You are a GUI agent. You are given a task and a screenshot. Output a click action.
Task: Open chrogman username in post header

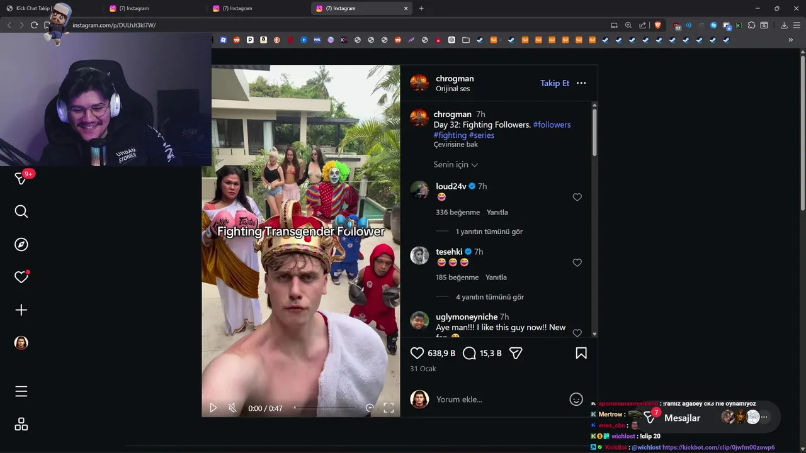click(x=455, y=79)
